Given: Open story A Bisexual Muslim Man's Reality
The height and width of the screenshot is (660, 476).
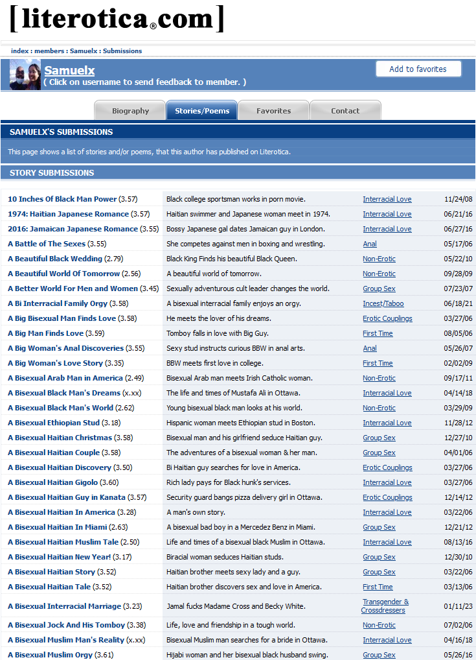Looking at the screenshot, I should 66,640.
